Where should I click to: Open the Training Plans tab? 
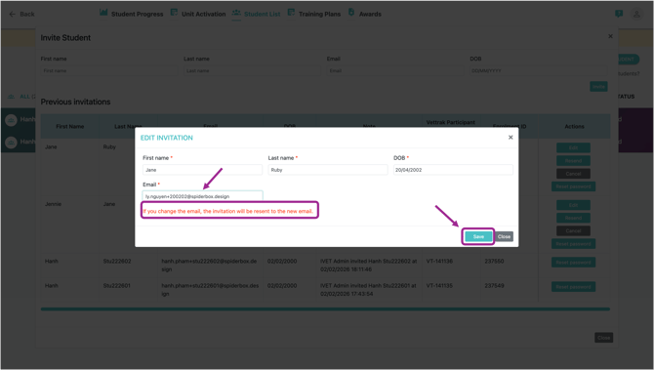(319, 14)
